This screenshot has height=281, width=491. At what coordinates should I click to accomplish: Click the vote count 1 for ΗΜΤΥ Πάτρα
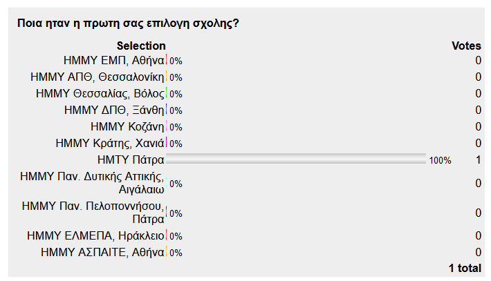[x=478, y=160]
